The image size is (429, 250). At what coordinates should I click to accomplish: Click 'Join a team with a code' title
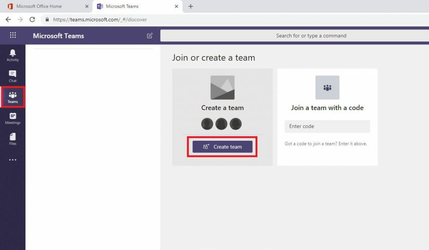(327, 108)
